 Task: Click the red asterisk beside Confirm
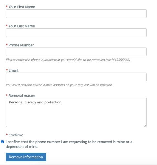7,135
